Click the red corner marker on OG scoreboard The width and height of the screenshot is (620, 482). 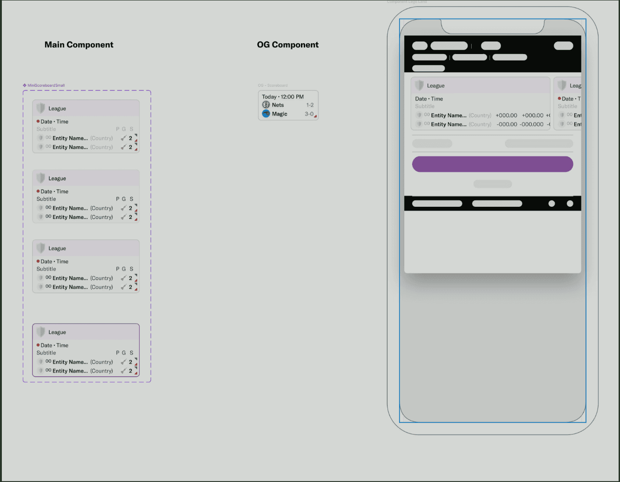pos(315,116)
